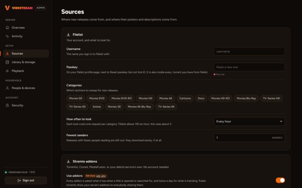The image size is (302, 188).
Task: Toggle the Movies DVD category chip
Action: 97,98
